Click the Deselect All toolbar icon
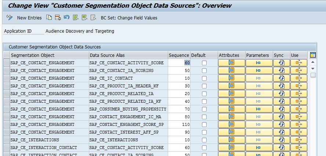 point(93,18)
